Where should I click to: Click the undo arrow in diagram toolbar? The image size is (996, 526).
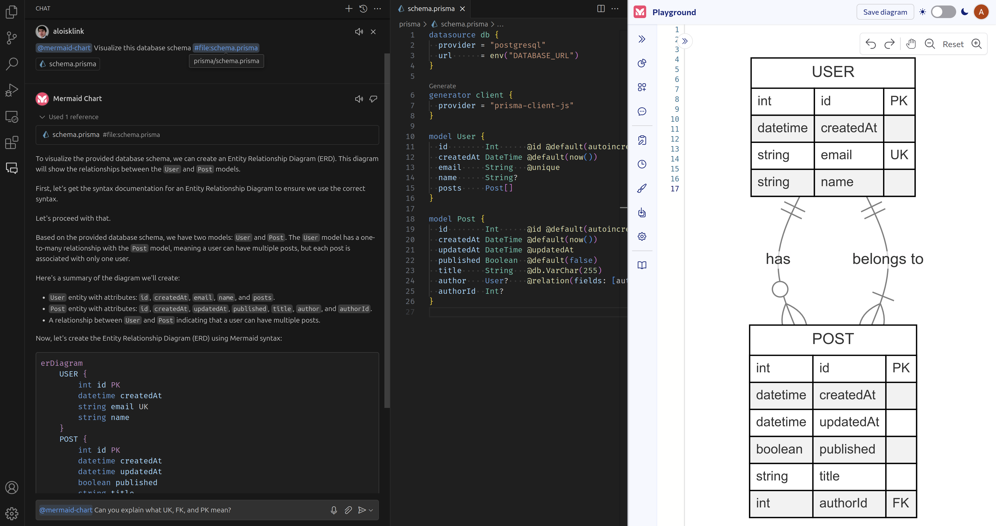coord(871,44)
